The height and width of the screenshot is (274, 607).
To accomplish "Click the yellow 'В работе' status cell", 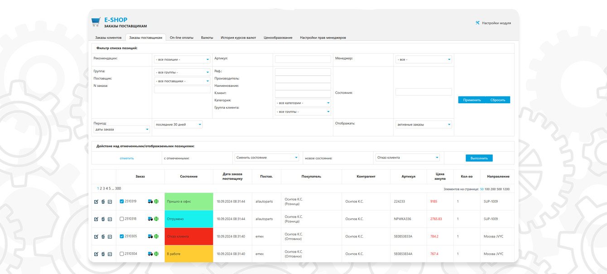I will [189, 254].
